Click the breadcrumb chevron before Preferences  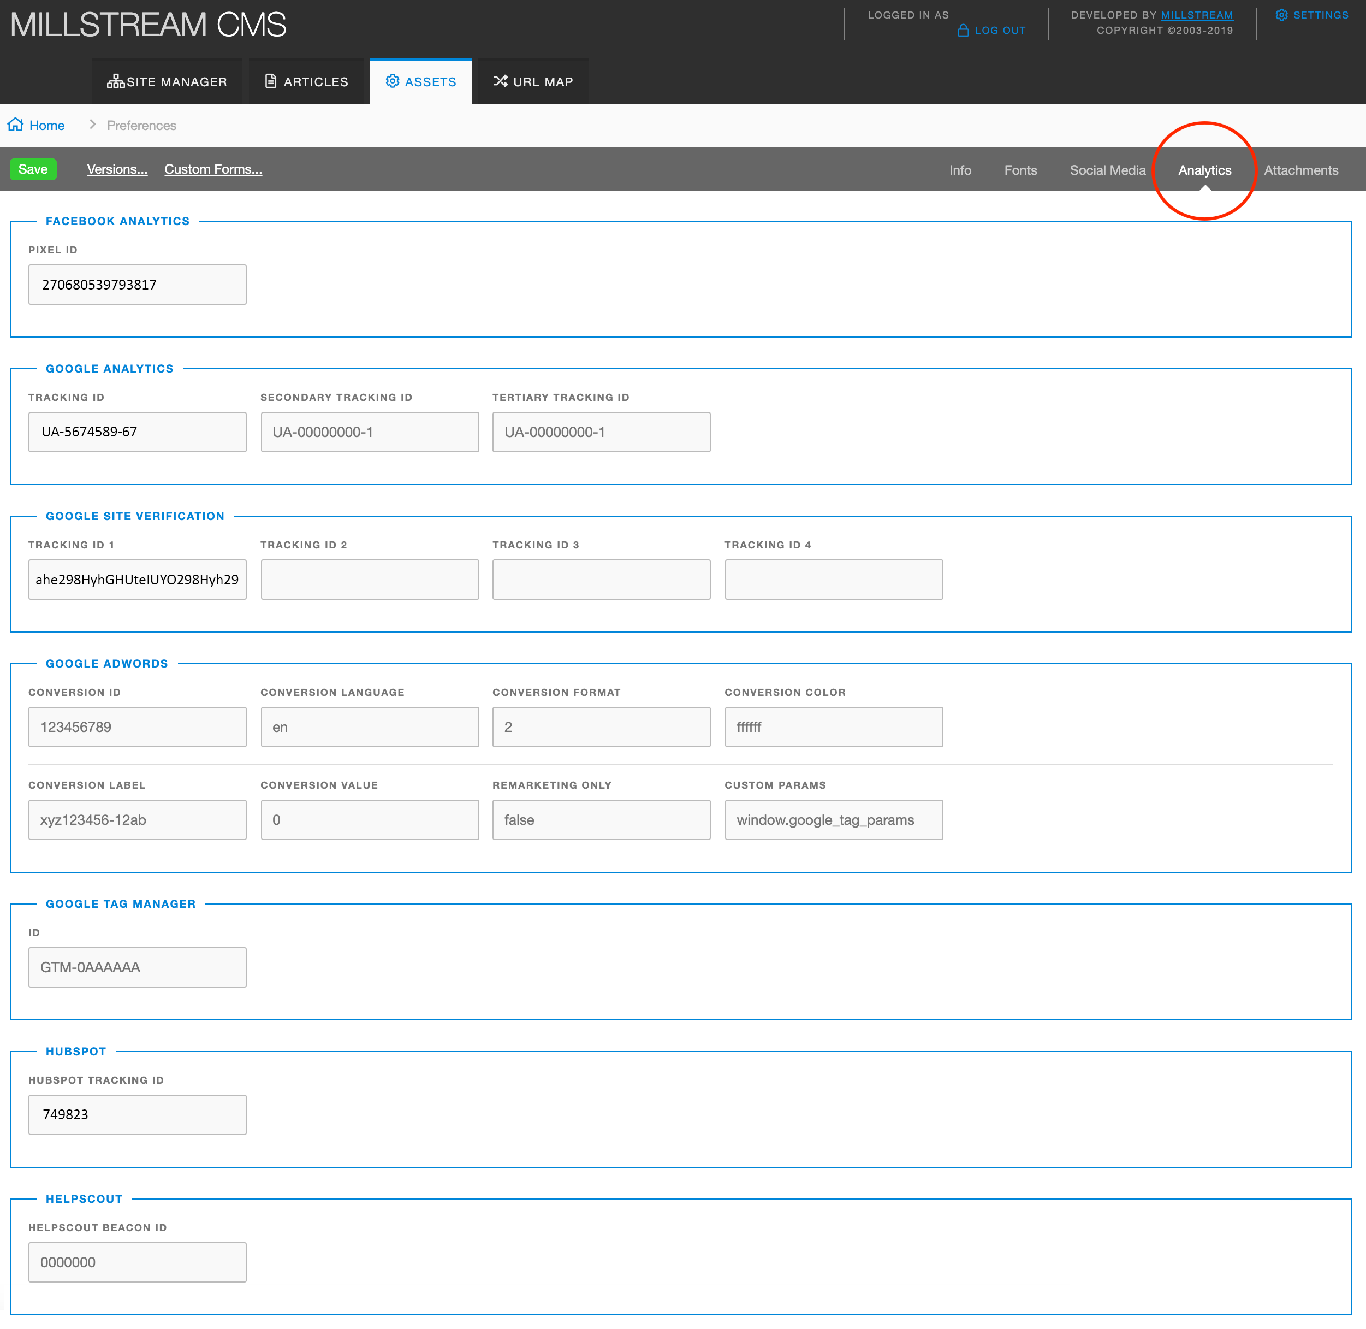[92, 125]
